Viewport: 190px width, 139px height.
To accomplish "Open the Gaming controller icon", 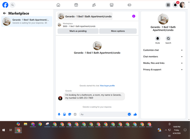I will [x=129, y=5].
